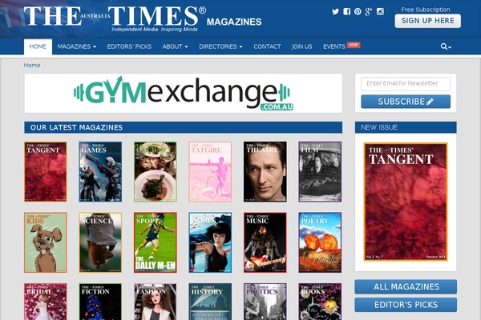Open the Twitter social icon
Screen dimensions: 481x320
pyautogui.click(x=335, y=12)
